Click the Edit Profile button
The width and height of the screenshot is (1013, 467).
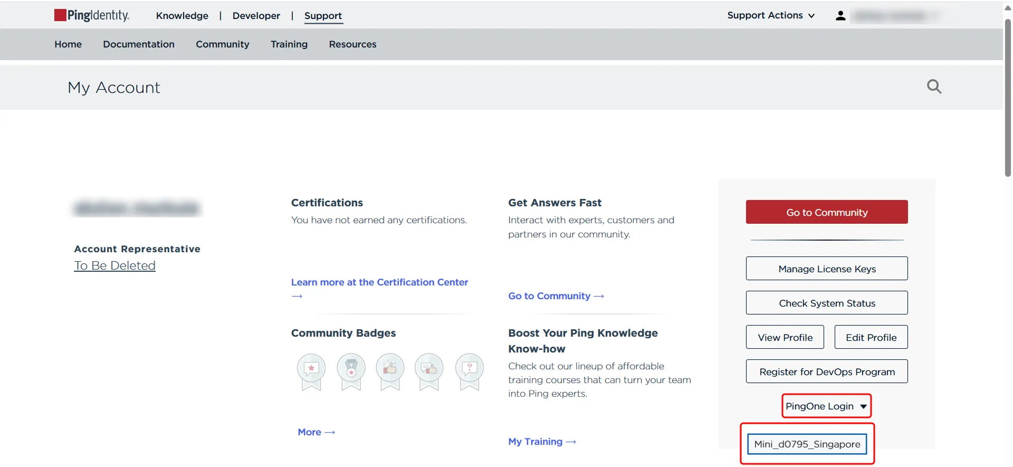pos(871,337)
